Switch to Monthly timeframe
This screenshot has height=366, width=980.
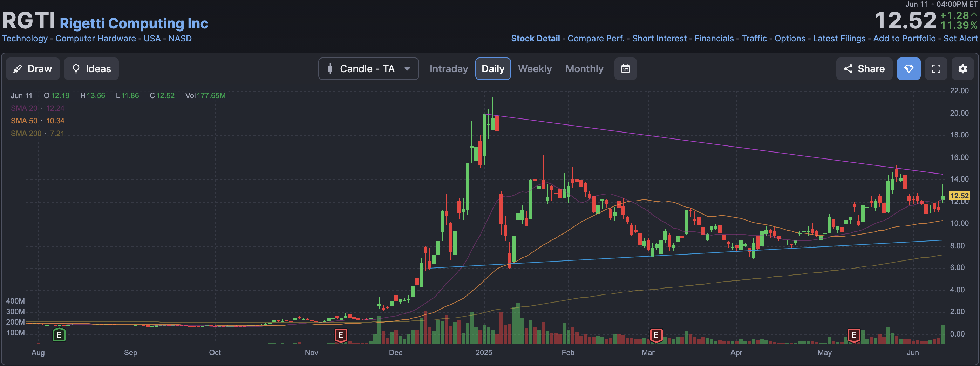tap(584, 69)
